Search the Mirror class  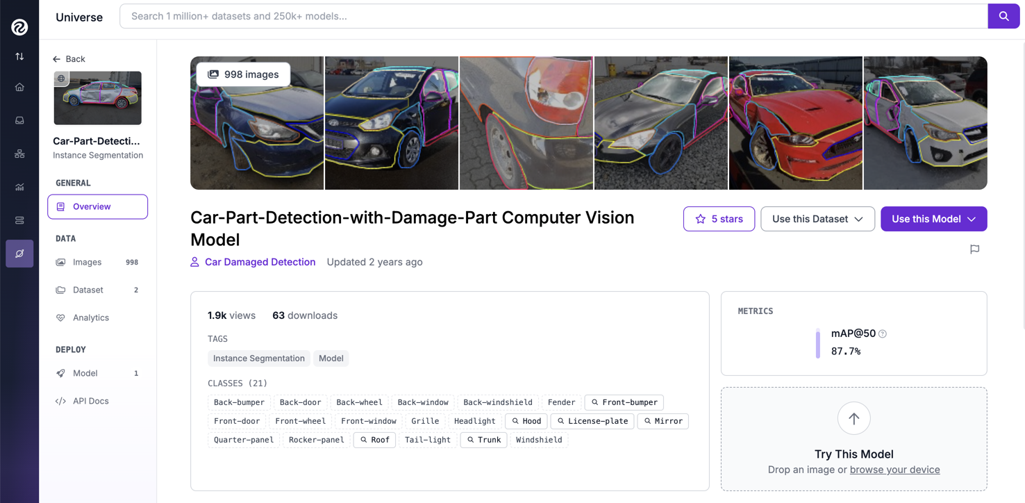pos(663,421)
